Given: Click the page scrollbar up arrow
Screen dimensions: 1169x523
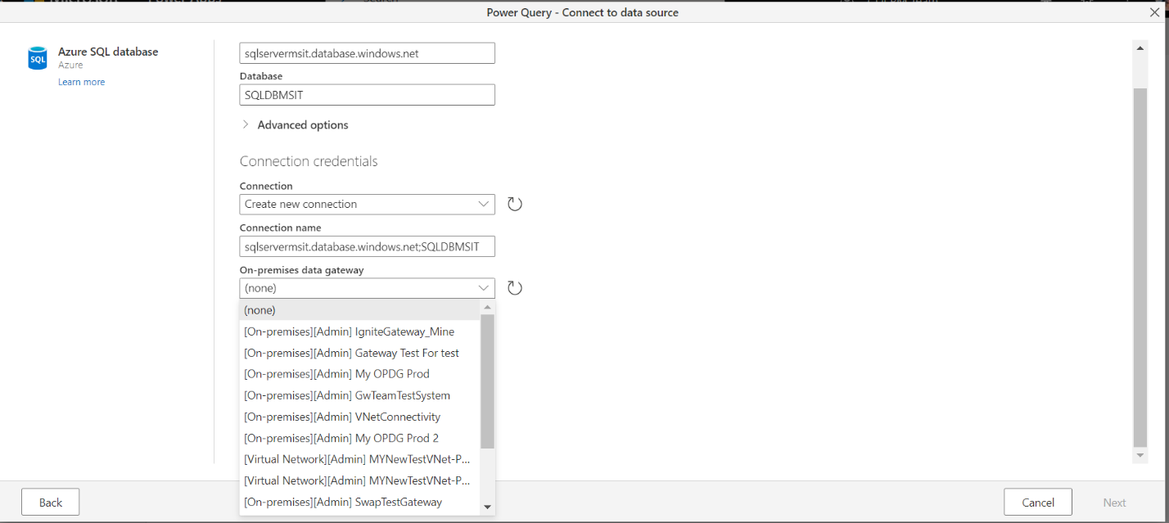Looking at the screenshot, I should pos(1140,48).
